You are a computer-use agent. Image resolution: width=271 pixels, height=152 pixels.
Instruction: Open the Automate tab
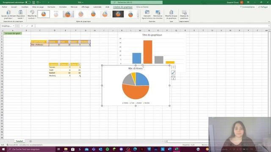pyautogui.click(x=97, y=7)
